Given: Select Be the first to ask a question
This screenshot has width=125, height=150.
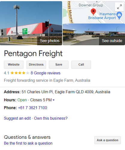Looking at the screenshot, I should [x=28, y=143].
